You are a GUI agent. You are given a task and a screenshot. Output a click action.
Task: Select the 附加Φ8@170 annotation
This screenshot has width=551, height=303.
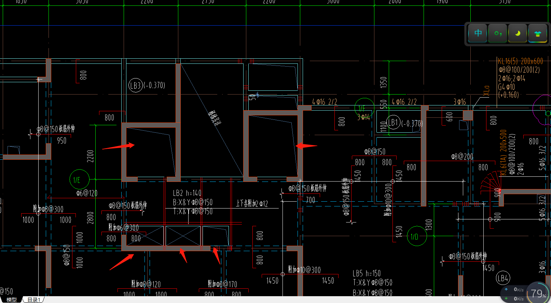coord(222,284)
